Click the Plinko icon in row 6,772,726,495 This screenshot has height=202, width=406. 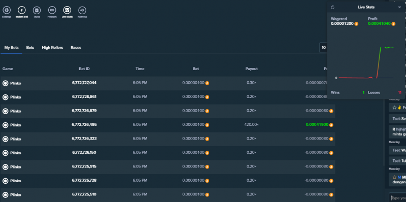[x=5, y=125]
